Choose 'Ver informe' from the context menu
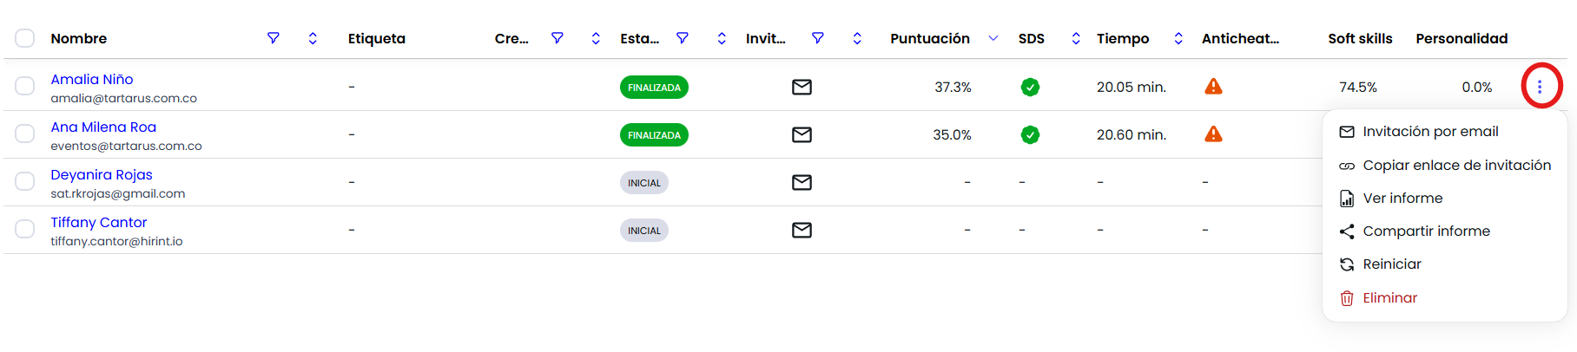The image size is (1577, 352). tap(1402, 199)
